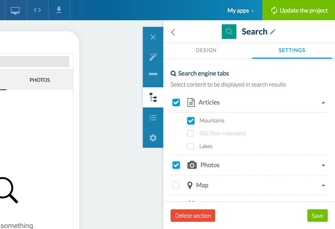Click the pencil to rename Search section
This screenshot has height=229, width=335.
273,32
